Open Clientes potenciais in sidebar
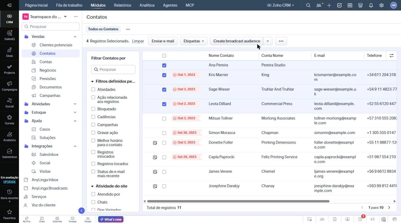The width and height of the screenshot is (401, 223). [56, 45]
